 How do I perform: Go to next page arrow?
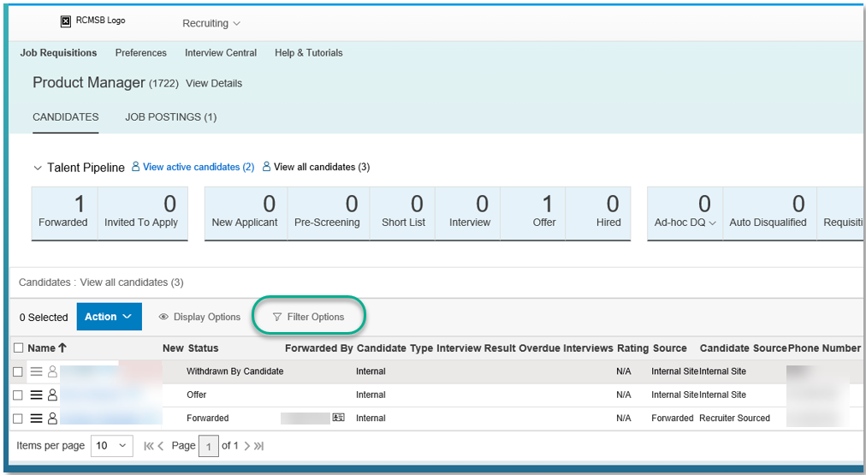(x=246, y=446)
